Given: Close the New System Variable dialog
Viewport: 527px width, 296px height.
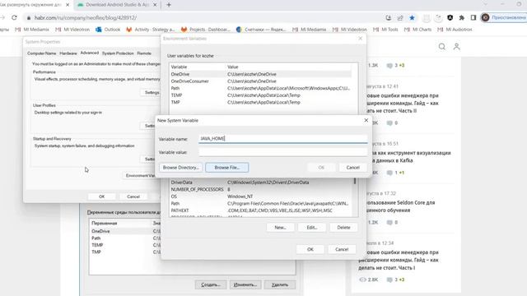Looking at the screenshot, I should pyautogui.click(x=366, y=120).
